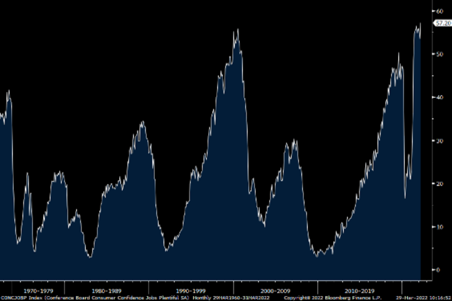Click the latest peak at the chart's right end
The width and height of the screenshot is (452, 301).
[x=420, y=24]
